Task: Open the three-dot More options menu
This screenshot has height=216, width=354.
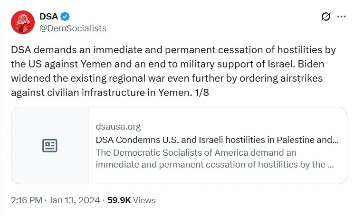Action: [x=341, y=17]
